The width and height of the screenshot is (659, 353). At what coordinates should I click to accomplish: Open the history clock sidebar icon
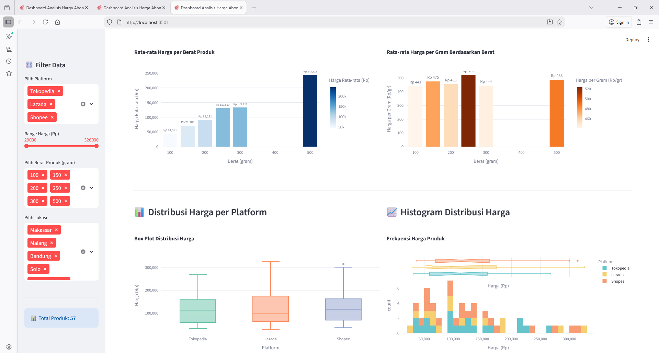point(9,61)
